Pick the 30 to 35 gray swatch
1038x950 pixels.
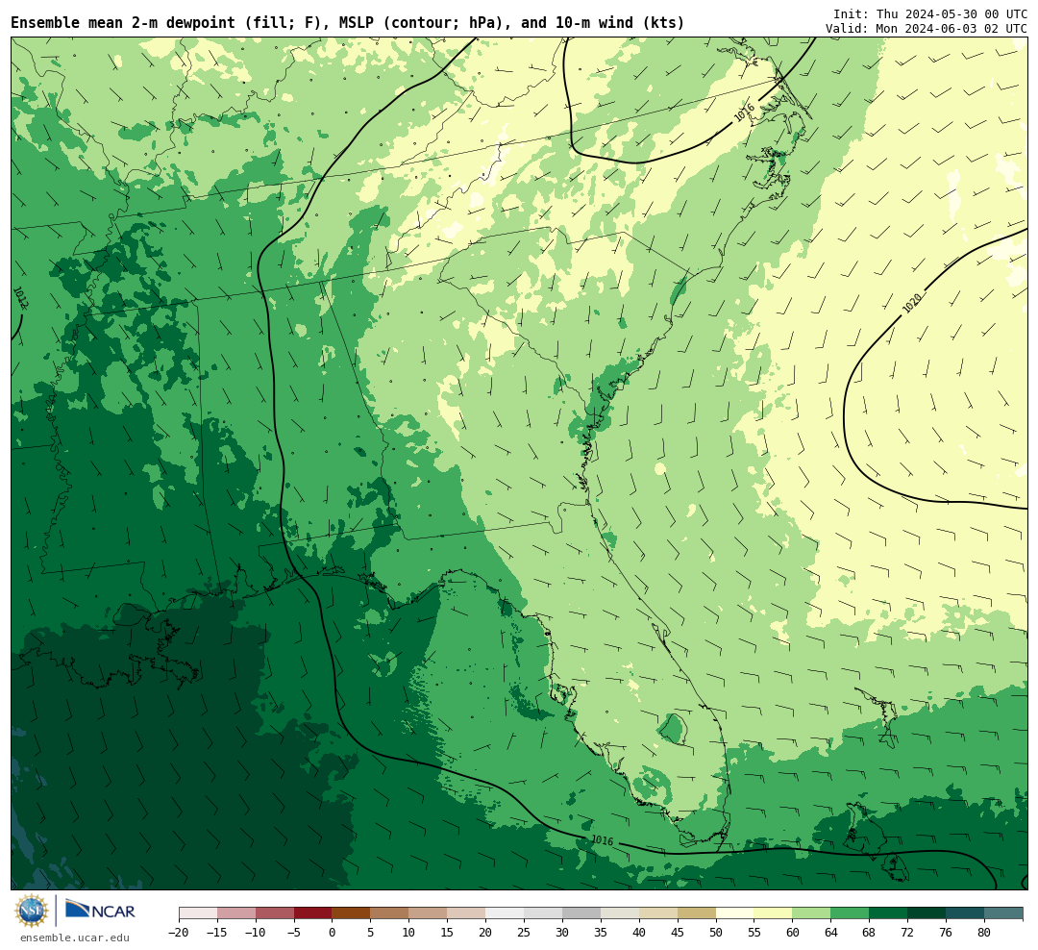[581, 913]
